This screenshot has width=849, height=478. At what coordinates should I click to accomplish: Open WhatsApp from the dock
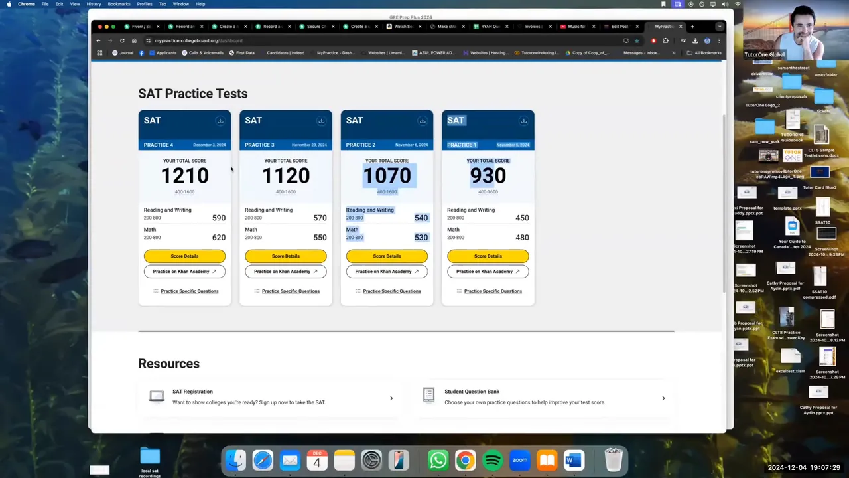(x=438, y=460)
